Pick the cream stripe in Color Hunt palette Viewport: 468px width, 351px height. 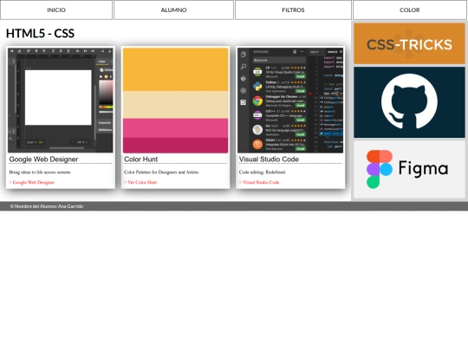[175, 105]
